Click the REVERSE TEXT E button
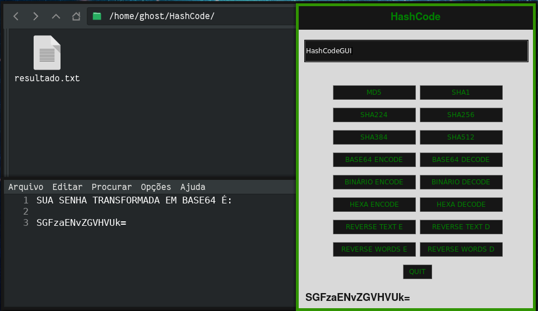 374,227
